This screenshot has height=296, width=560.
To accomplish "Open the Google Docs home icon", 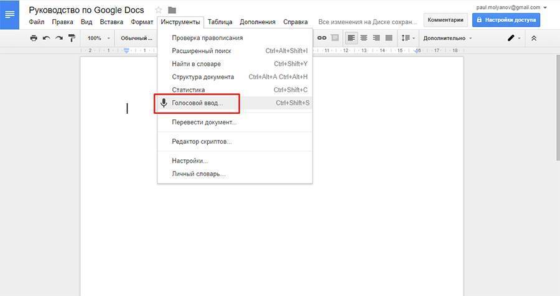I will [9, 15].
